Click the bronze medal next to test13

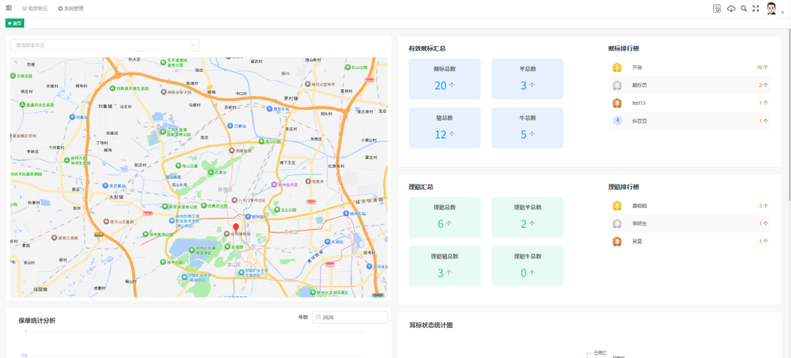pos(617,102)
